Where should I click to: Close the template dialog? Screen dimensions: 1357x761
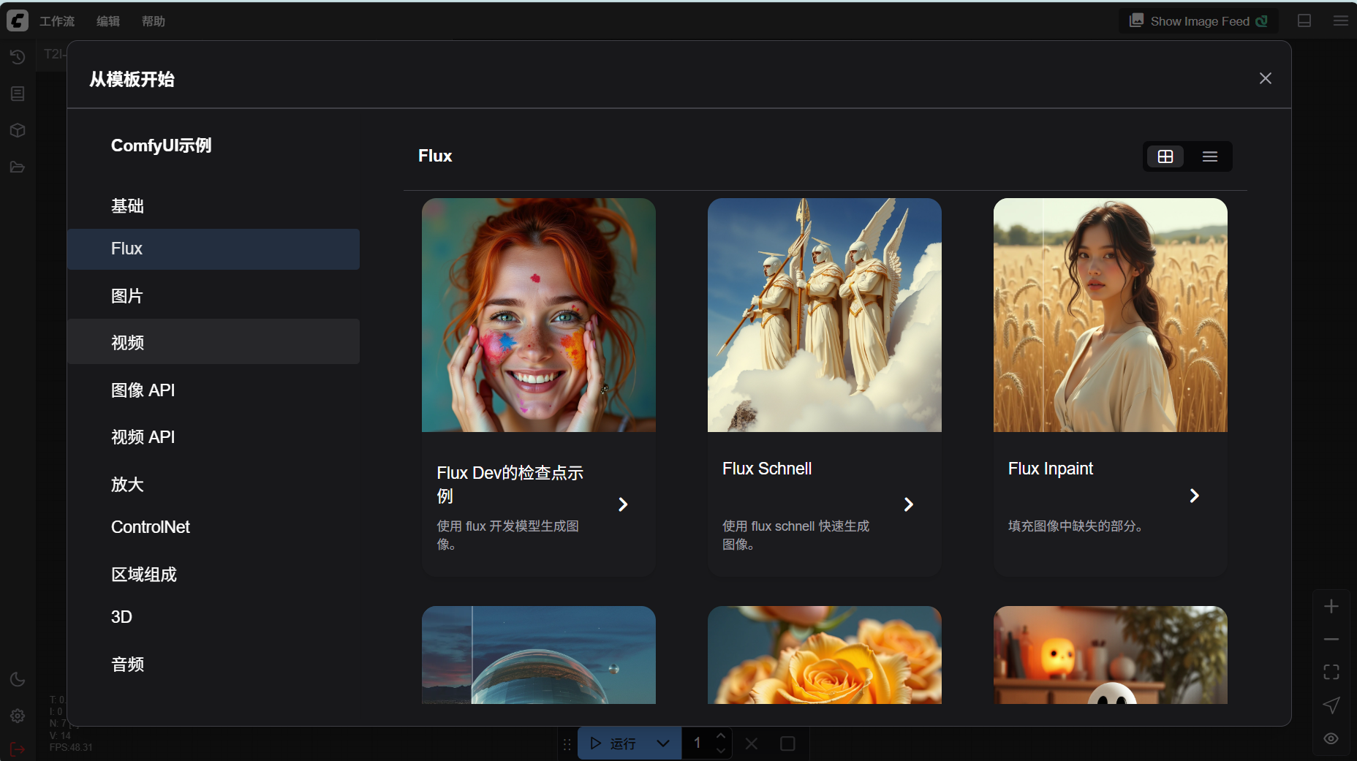click(x=1266, y=78)
